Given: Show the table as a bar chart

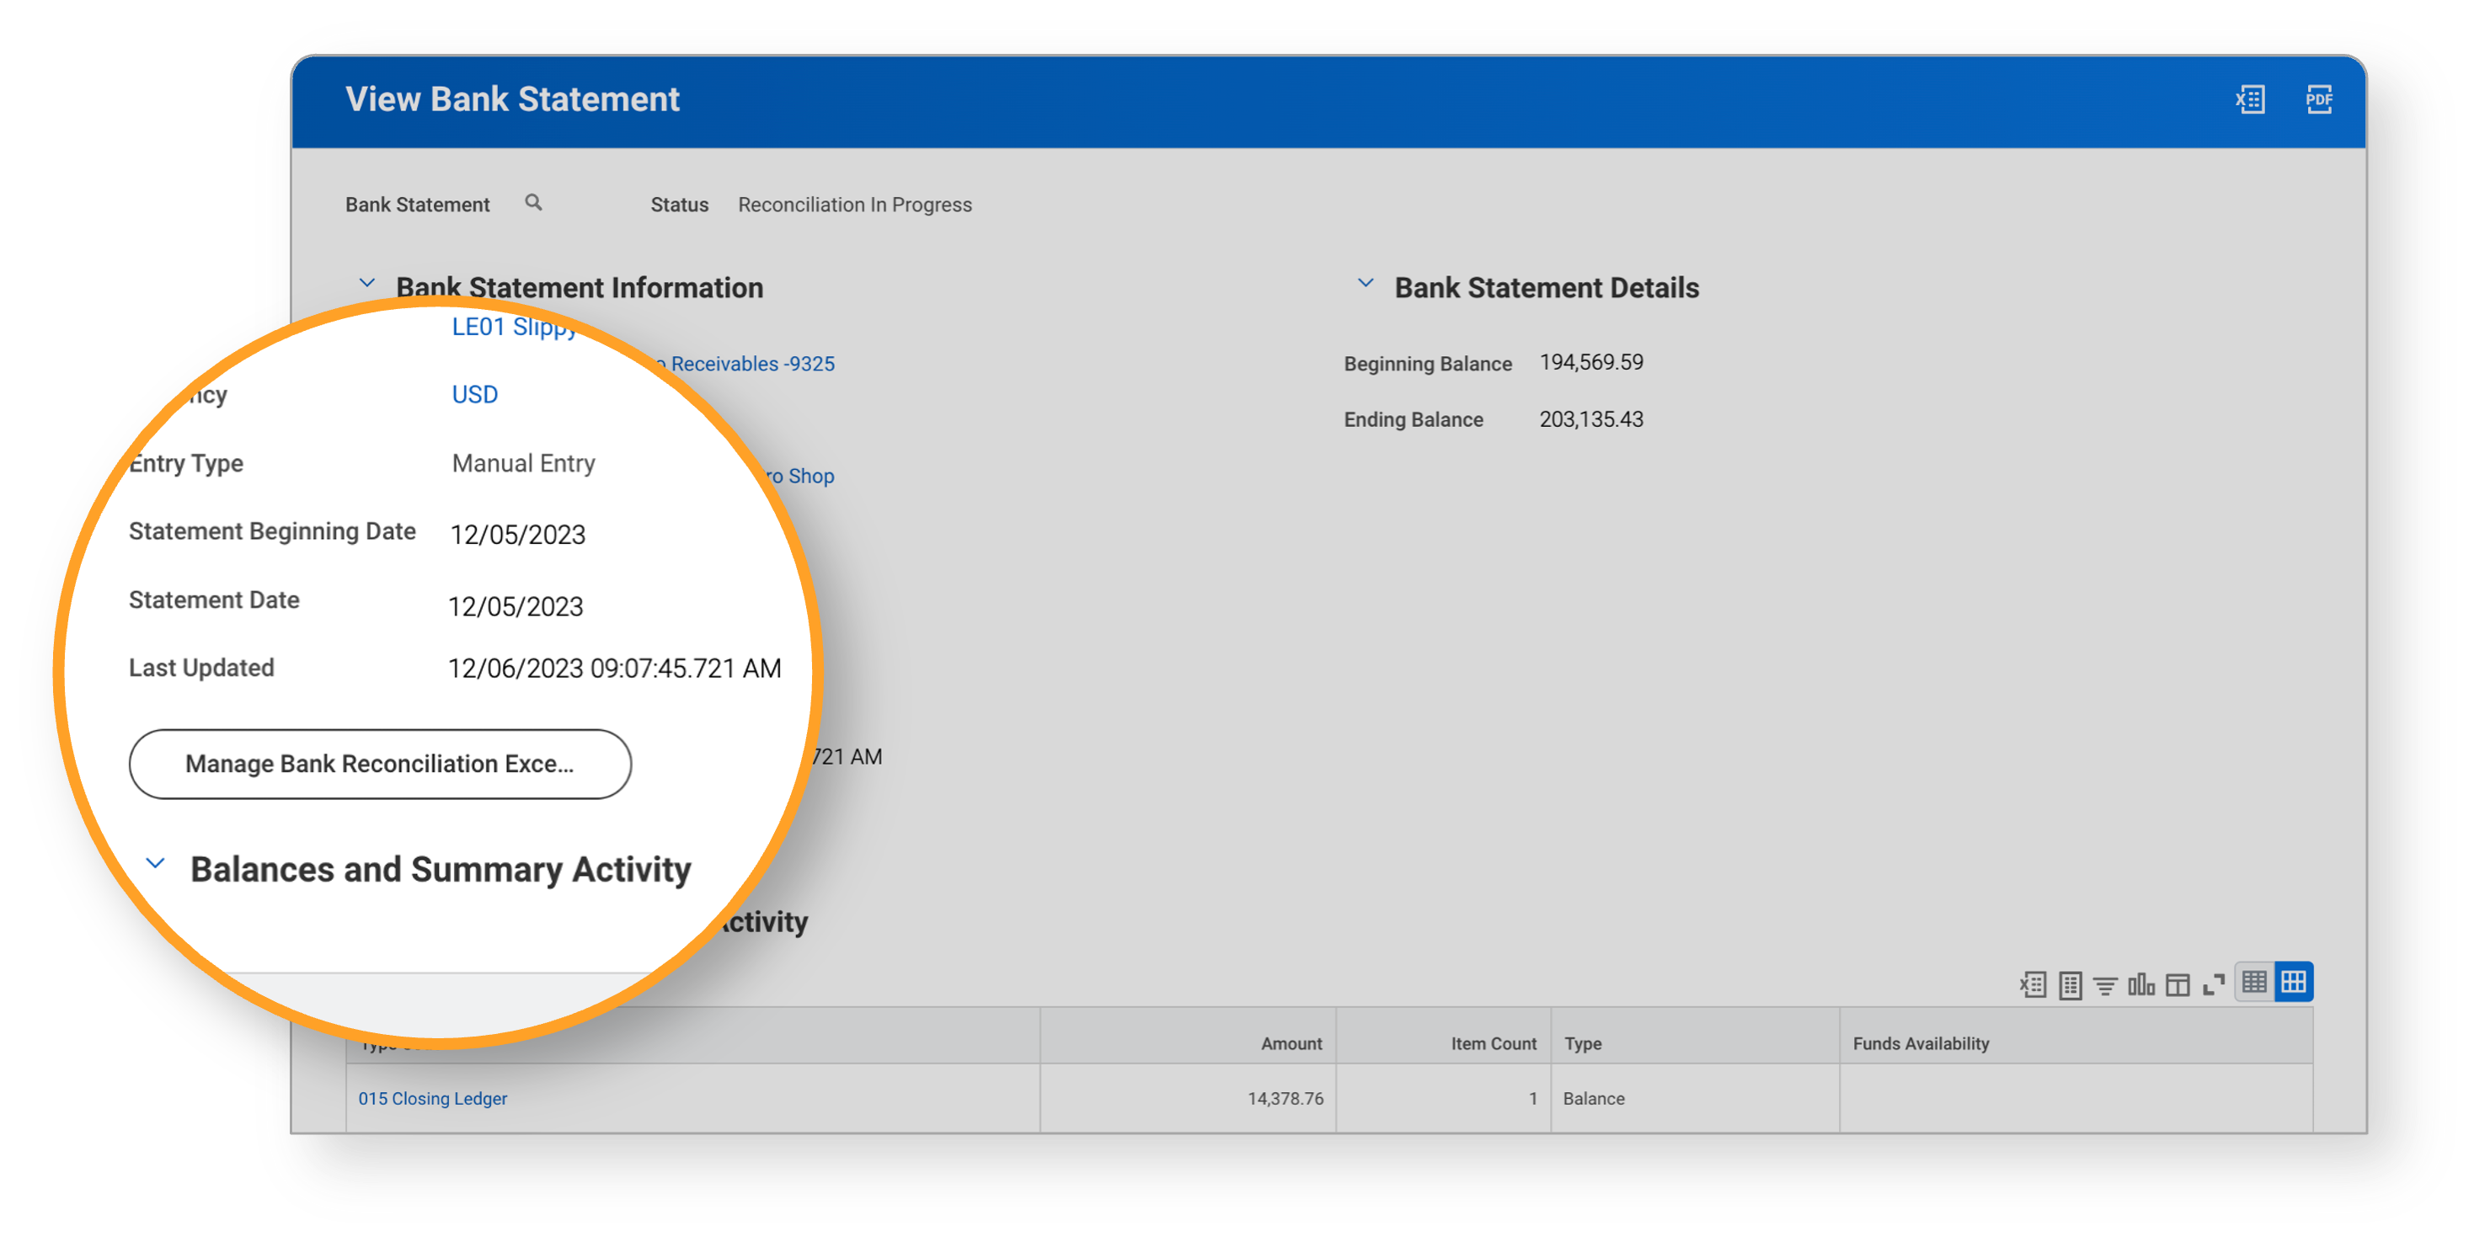Looking at the screenshot, I should tap(2140, 985).
